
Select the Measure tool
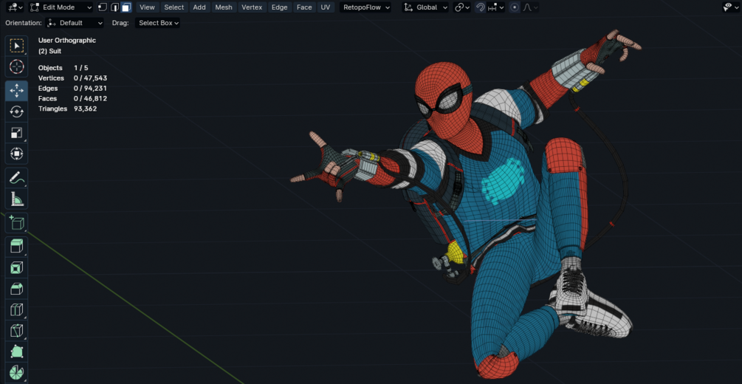tap(16, 199)
